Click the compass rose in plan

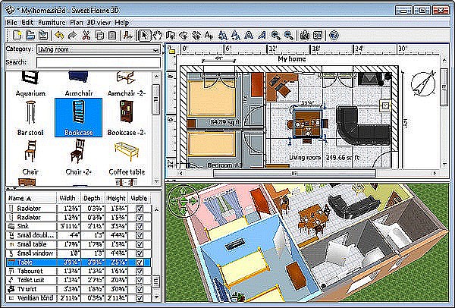423,83
